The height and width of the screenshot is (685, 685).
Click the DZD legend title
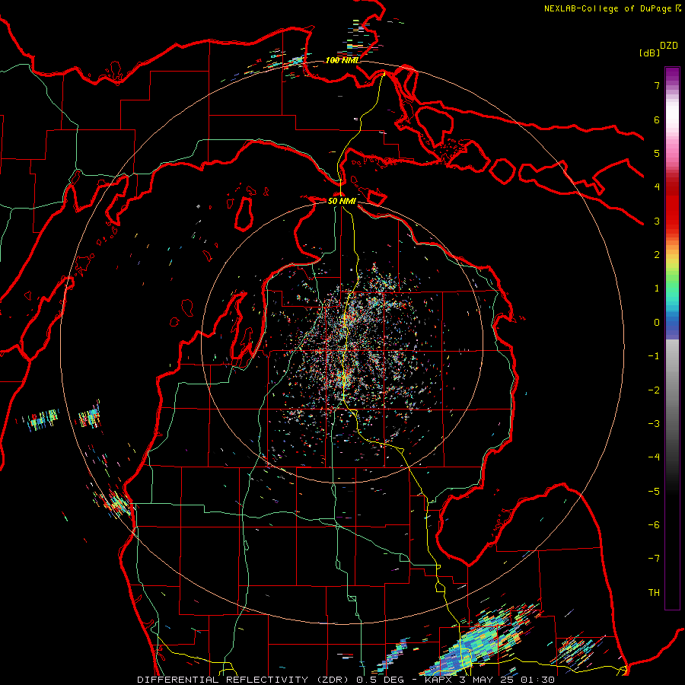pyautogui.click(x=669, y=46)
